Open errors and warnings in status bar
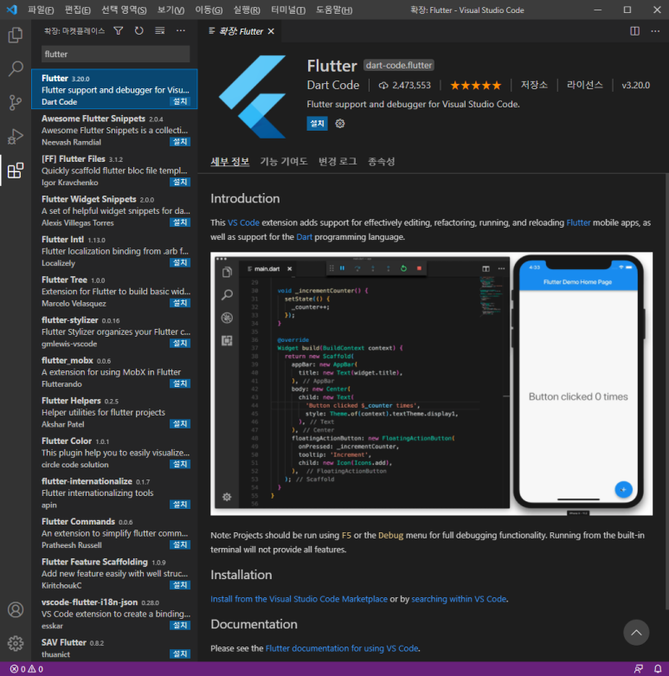 tap(26, 669)
